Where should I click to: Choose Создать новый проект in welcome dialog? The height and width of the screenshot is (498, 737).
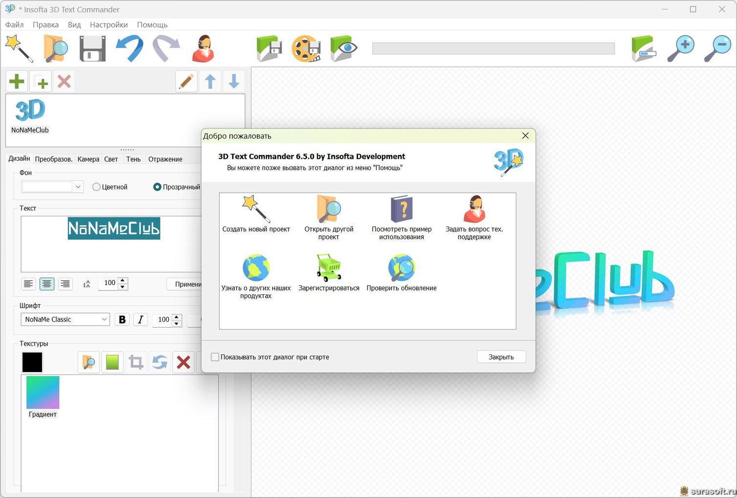point(256,214)
